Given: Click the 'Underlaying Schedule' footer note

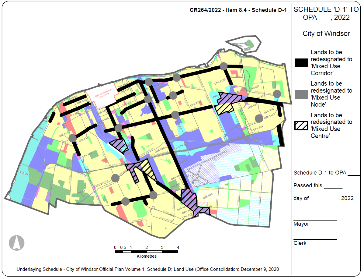Looking at the screenshot, I should coord(147,269).
